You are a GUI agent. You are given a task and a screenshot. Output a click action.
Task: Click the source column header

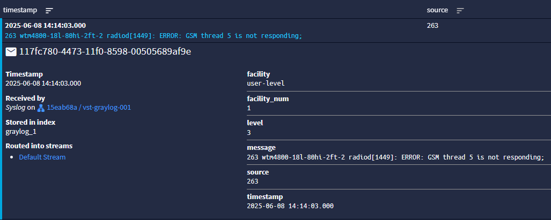437,10
